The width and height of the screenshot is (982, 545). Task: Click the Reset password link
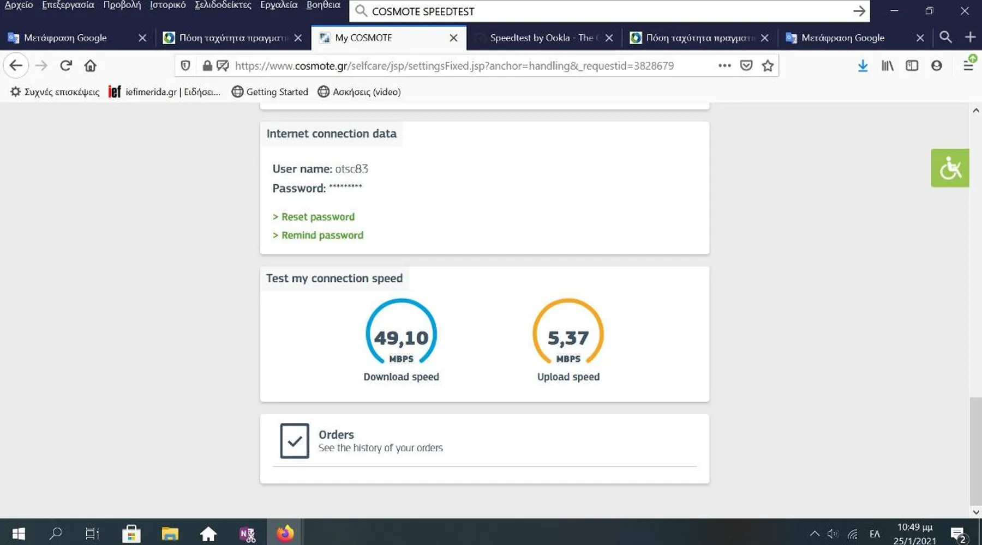click(318, 217)
